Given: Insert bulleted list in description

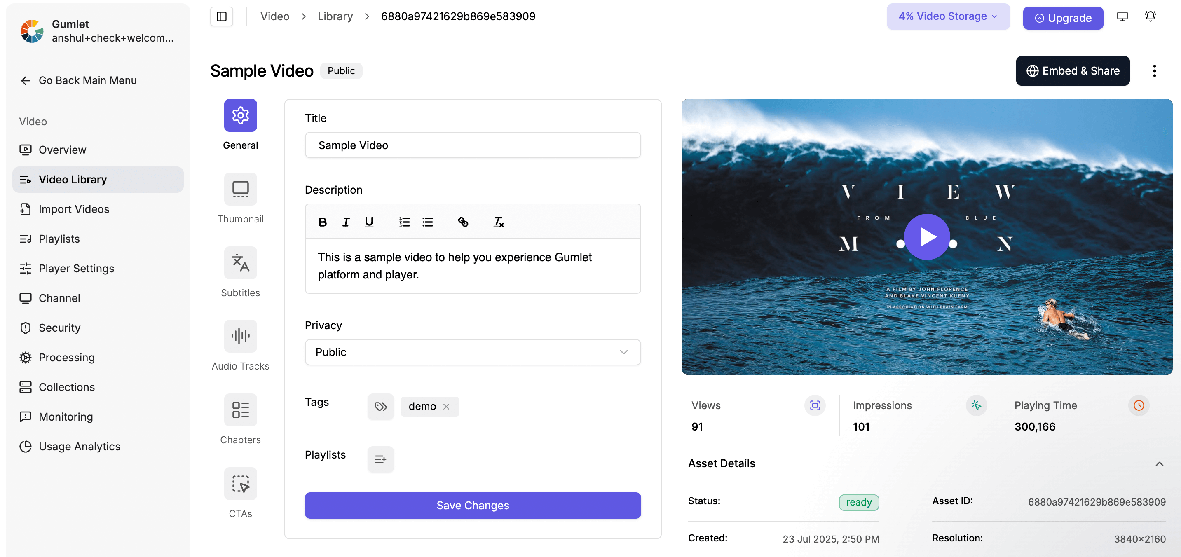Looking at the screenshot, I should click(428, 222).
